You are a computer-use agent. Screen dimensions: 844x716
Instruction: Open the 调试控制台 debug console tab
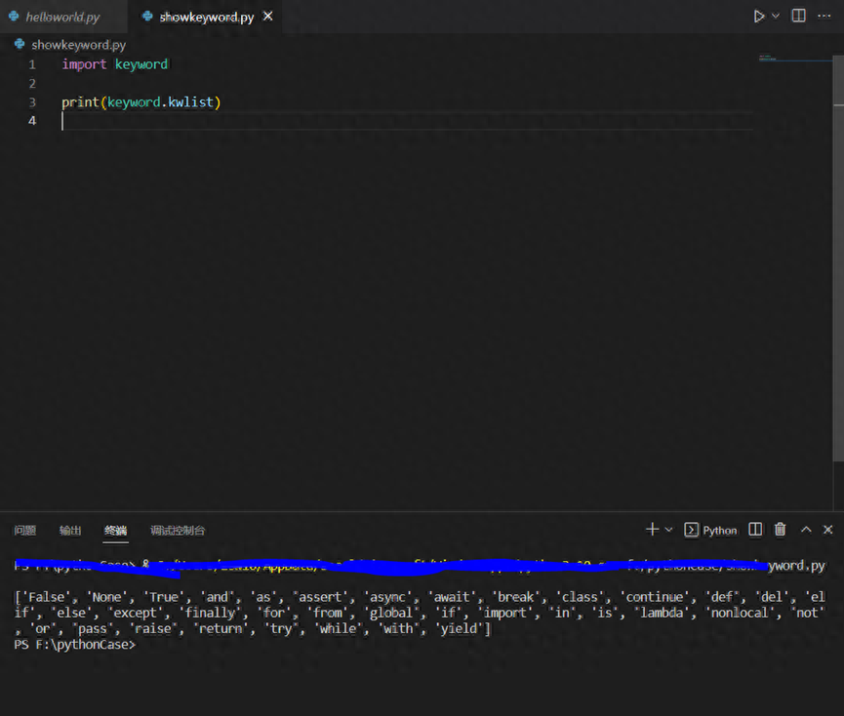(x=178, y=531)
